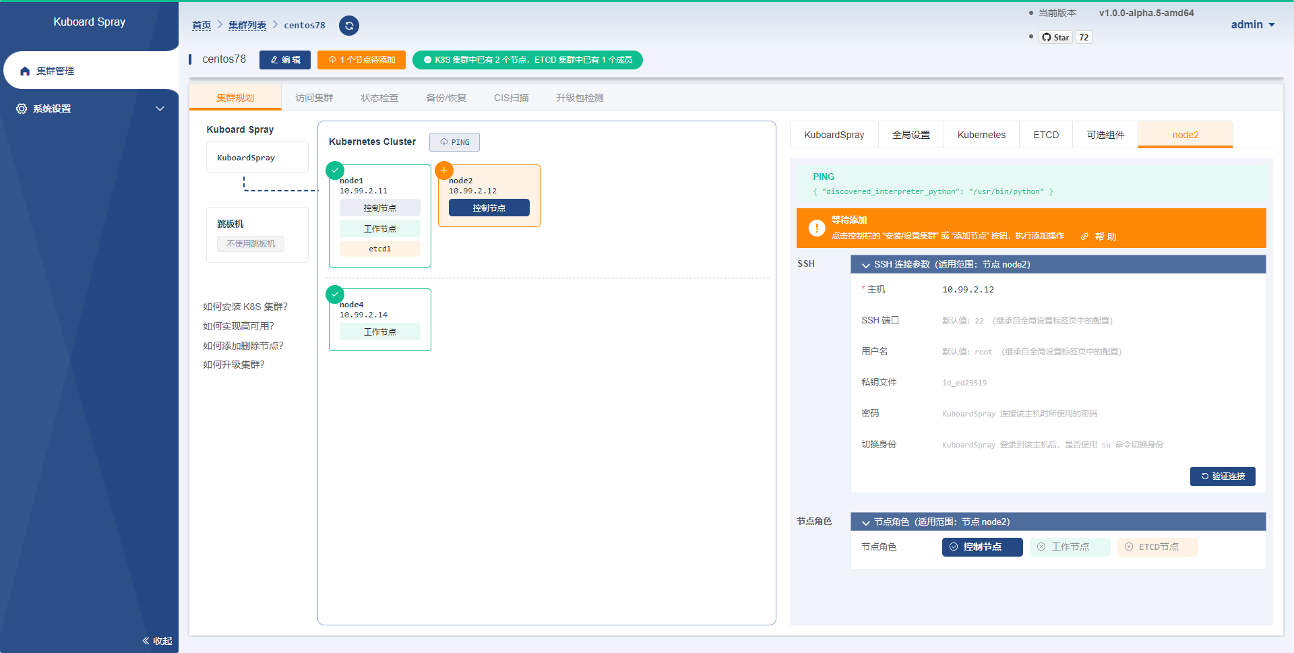The width and height of the screenshot is (1294, 653).
Task: Click the PING result heading
Action: (x=824, y=177)
